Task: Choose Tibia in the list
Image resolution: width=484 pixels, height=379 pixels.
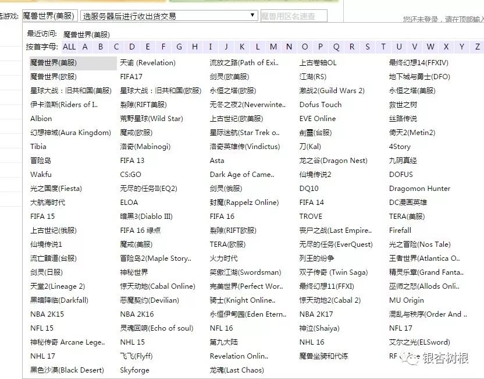Action: tap(38, 146)
